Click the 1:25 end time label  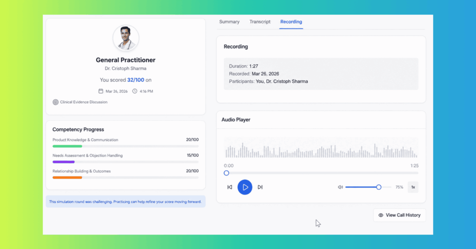[x=414, y=166]
